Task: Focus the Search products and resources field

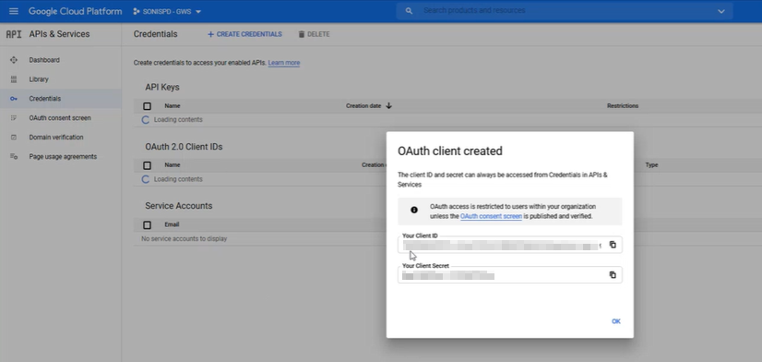Action: (564, 11)
